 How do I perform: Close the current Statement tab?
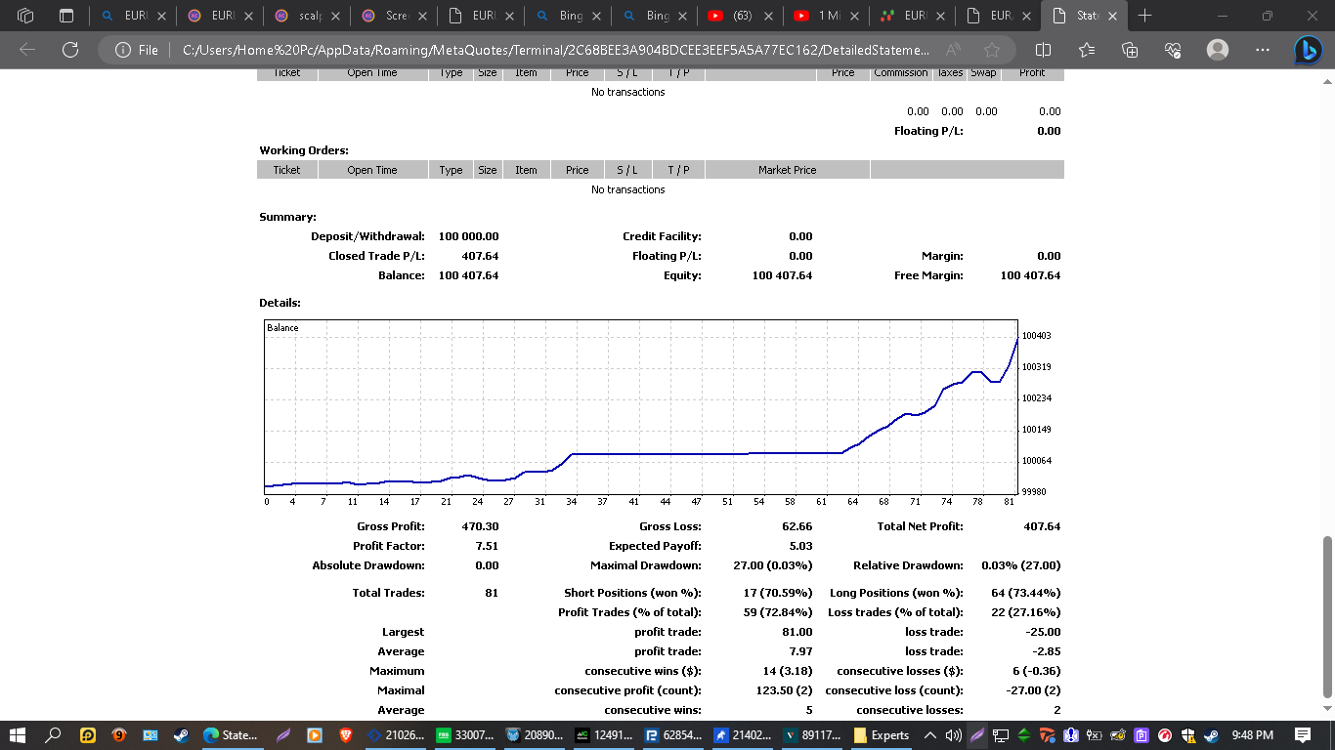coord(1111,16)
